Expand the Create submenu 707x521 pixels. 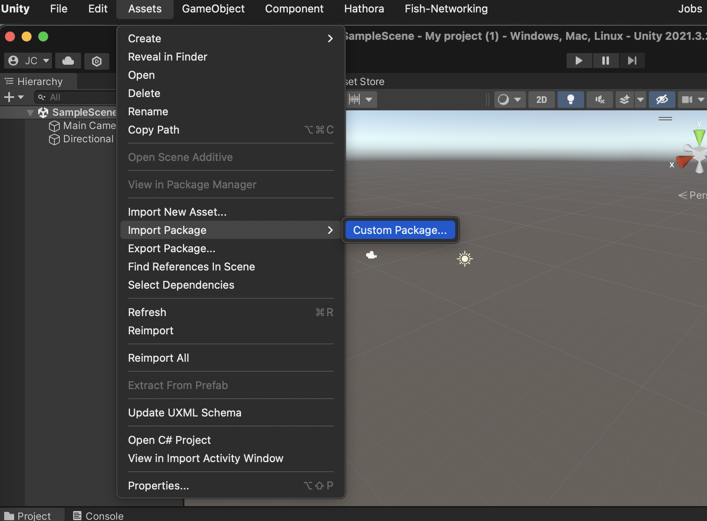tap(231, 39)
